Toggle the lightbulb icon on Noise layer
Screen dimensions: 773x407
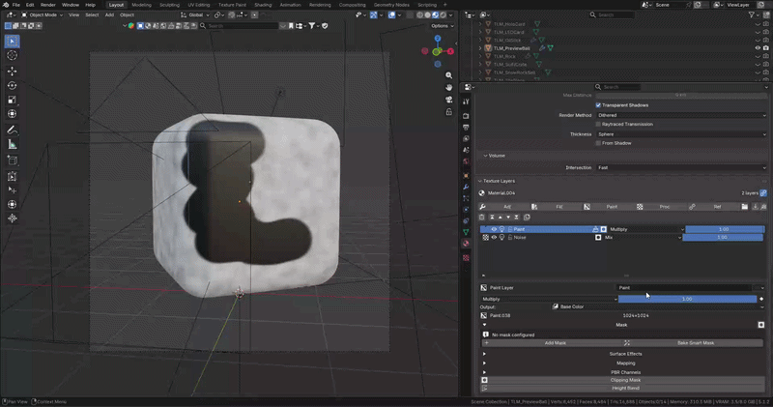(501, 237)
